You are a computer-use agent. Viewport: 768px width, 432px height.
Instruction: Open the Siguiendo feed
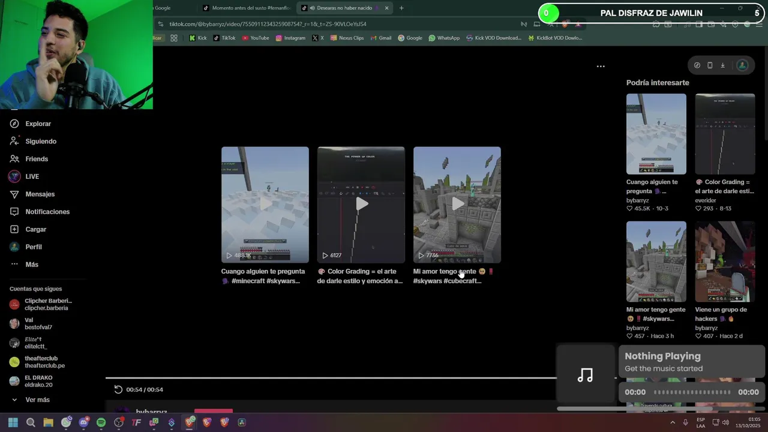[33, 141]
